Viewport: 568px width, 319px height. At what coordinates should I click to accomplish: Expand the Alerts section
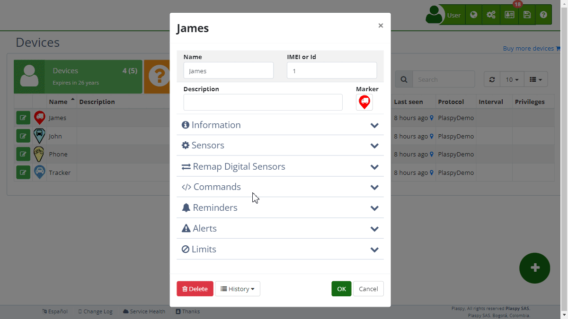tap(280, 229)
